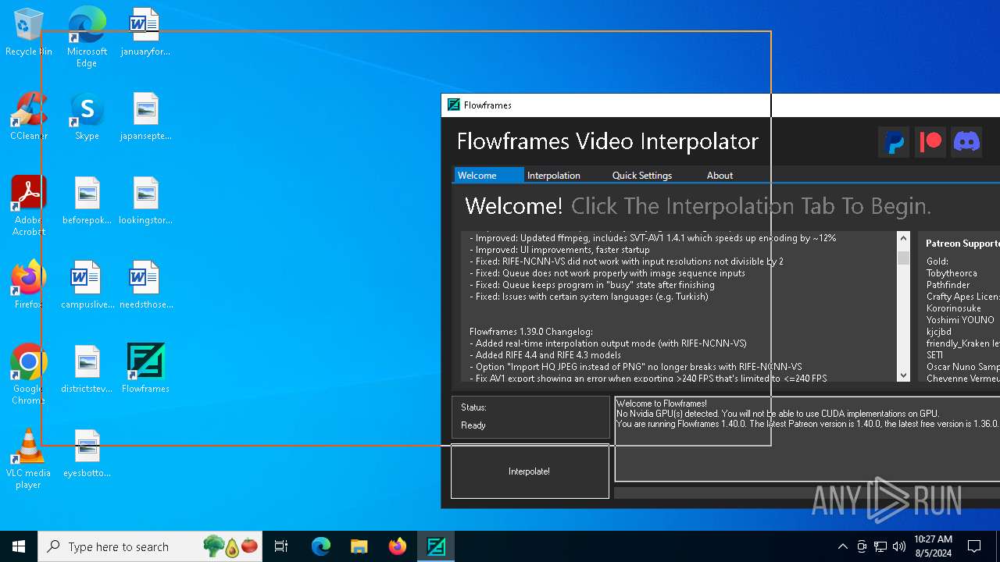
Task: Select the lookingstor... image file
Action: [145, 201]
